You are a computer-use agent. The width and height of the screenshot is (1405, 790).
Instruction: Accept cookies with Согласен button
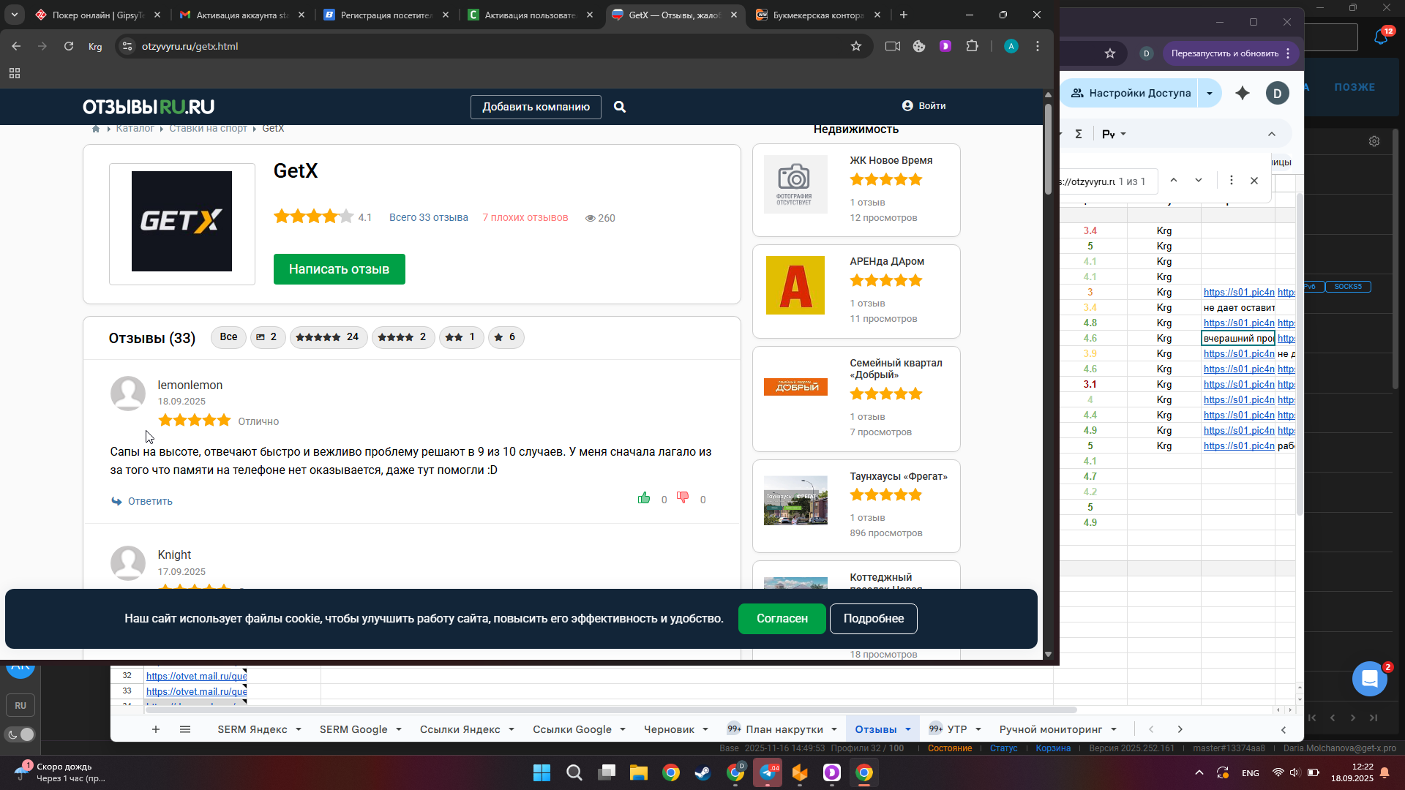[x=782, y=619]
